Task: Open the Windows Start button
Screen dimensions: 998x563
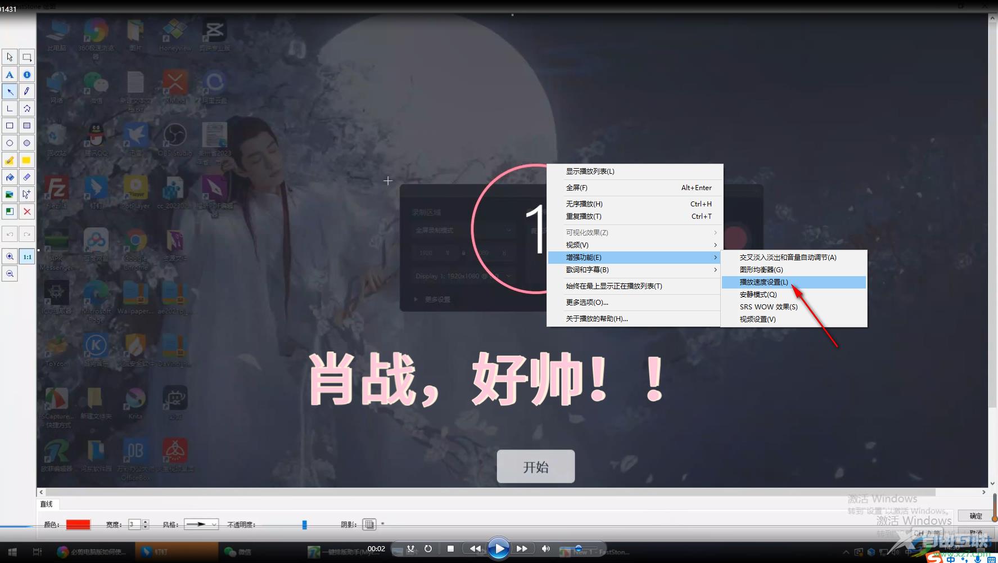Action: 12,552
